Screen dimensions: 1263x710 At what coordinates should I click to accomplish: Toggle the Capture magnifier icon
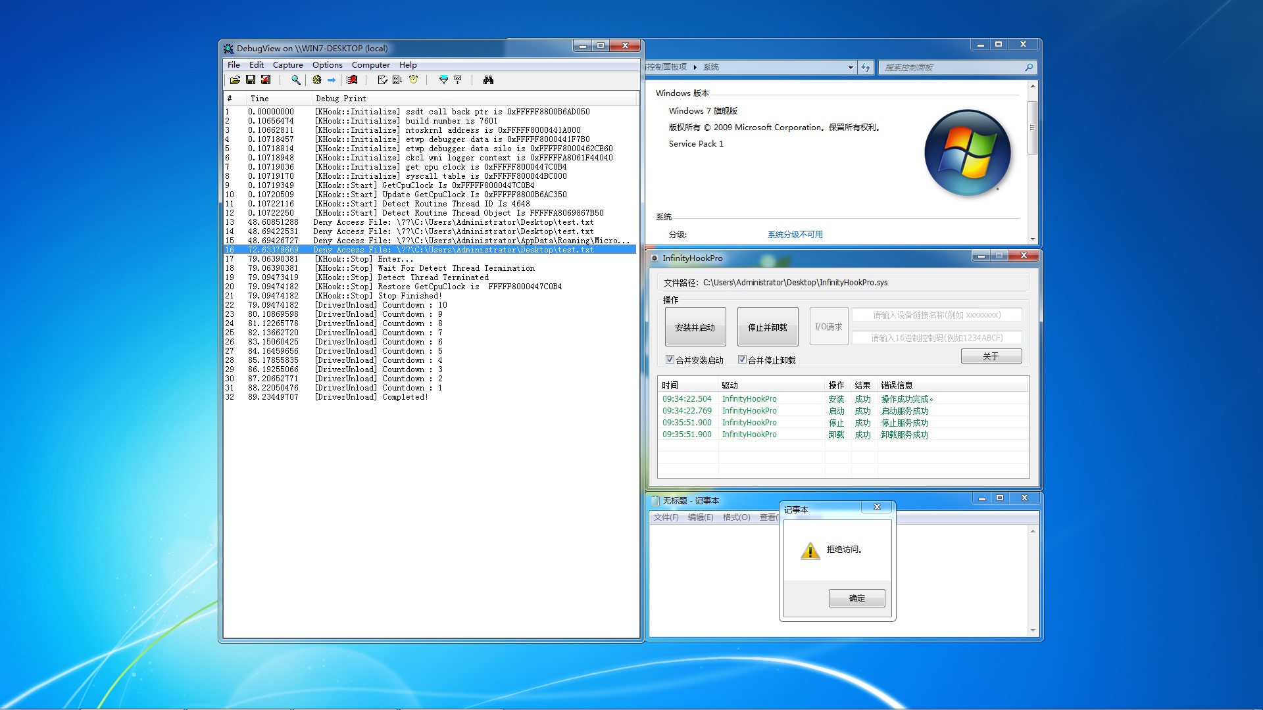click(x=296, y=80)
